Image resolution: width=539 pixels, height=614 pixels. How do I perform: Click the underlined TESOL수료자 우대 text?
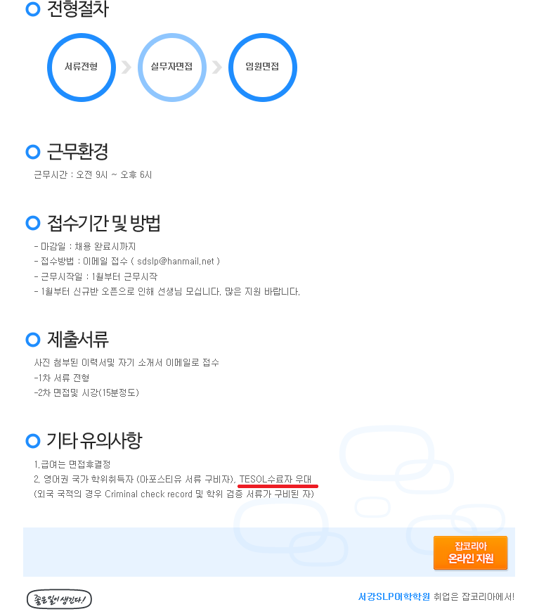pos(275,479)
